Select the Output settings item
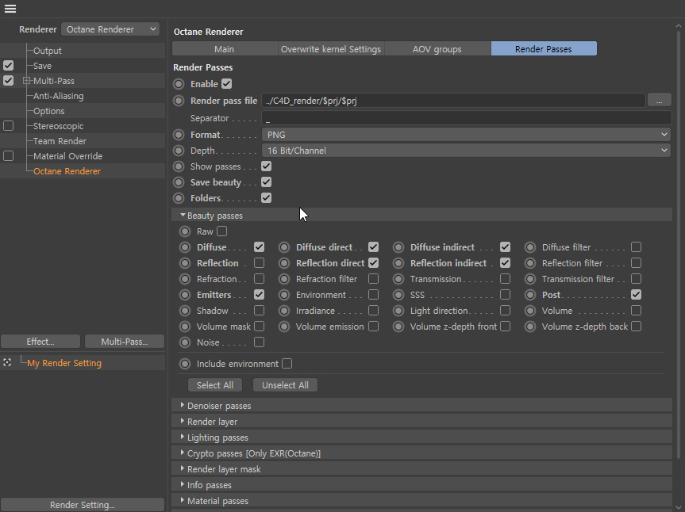685x512 pixels. pos(47,51)
